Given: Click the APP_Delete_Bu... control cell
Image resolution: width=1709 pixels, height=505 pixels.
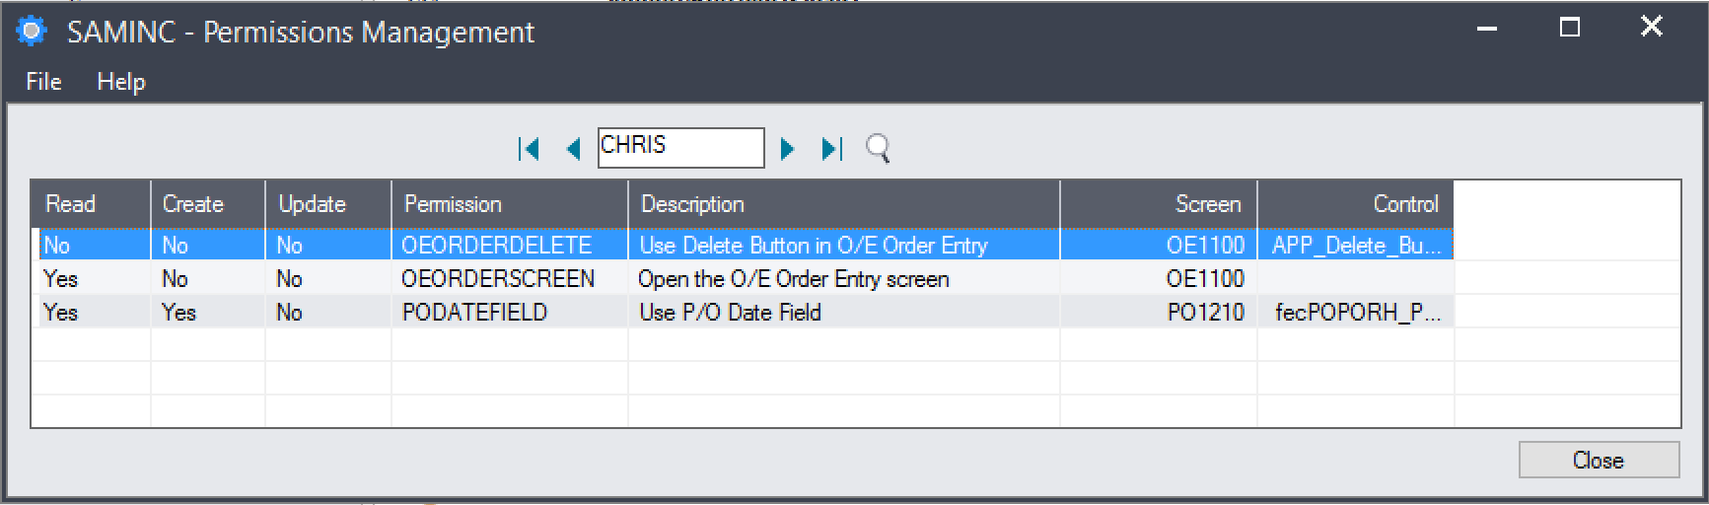Looking at the screenshot, I should click(1356, 245).
